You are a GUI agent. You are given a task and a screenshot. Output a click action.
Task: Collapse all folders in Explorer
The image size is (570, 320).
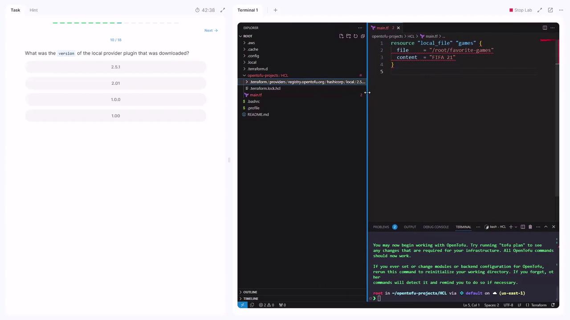pyautogui.click(x=362, y=36)
